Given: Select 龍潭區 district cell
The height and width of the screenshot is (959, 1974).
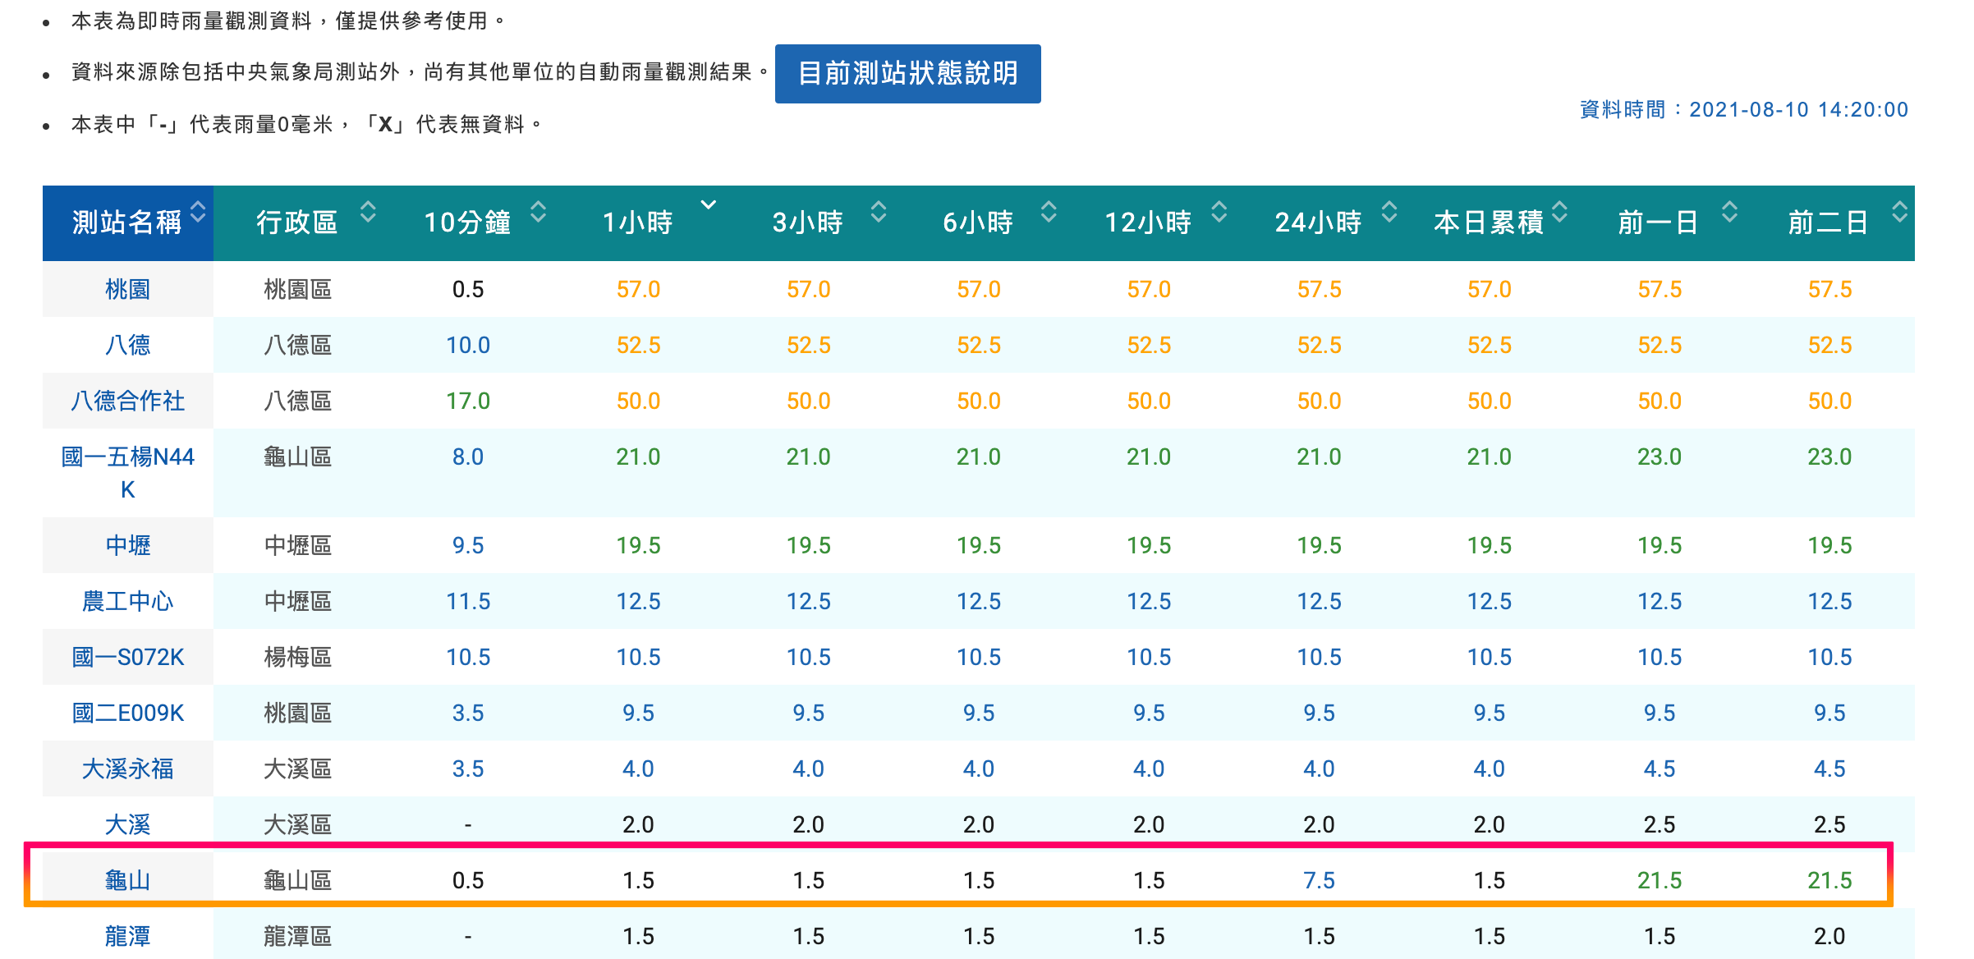Looking at the screenshot, I should click(297, 936).
